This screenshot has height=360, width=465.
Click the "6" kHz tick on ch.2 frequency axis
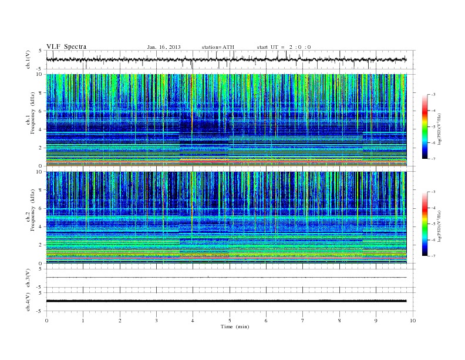41,208
